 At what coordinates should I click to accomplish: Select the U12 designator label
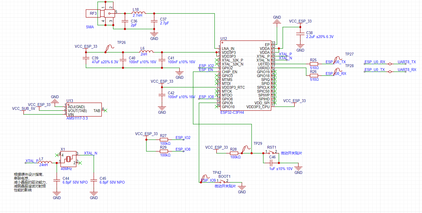pyautogui.click(x=224, y=39)
